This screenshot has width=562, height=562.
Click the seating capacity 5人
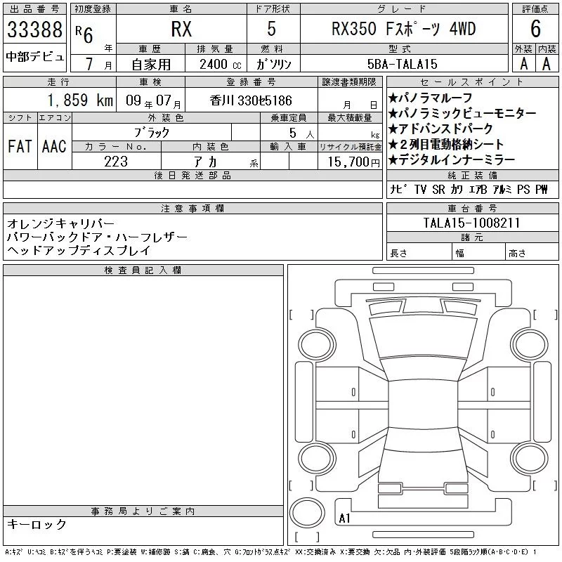(x=302, y=133)
